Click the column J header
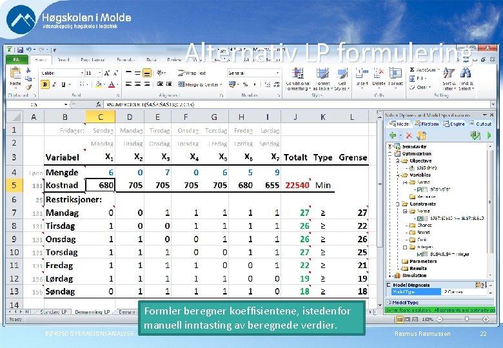This screenshot has width=503, height=348. [x=295, y=117]
